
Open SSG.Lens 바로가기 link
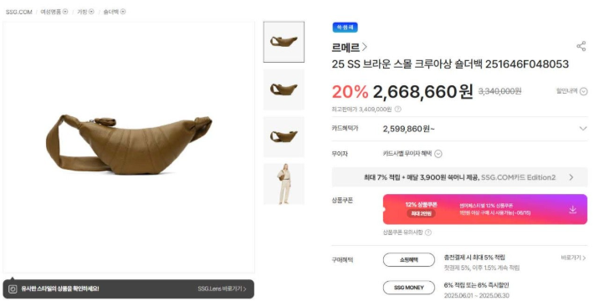click(222, 289)
